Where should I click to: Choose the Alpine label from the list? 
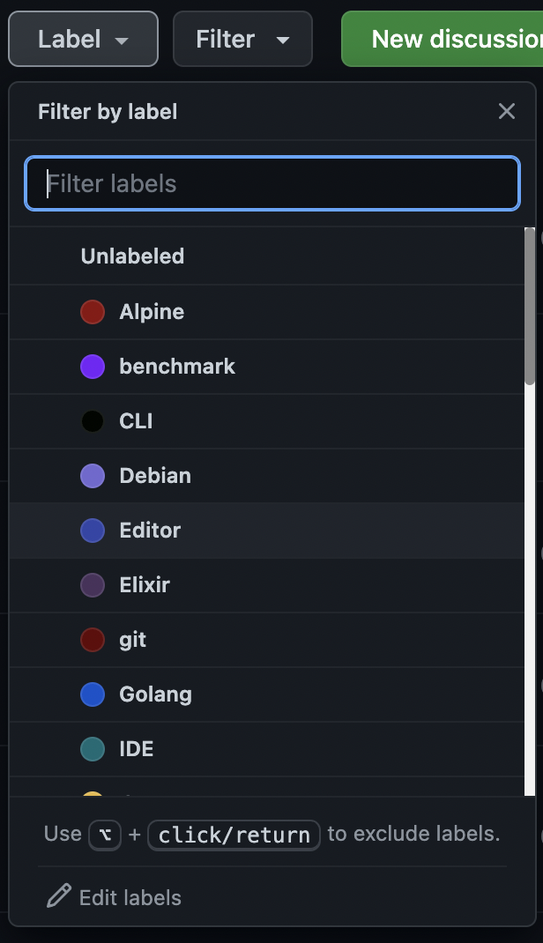(152, 312)
